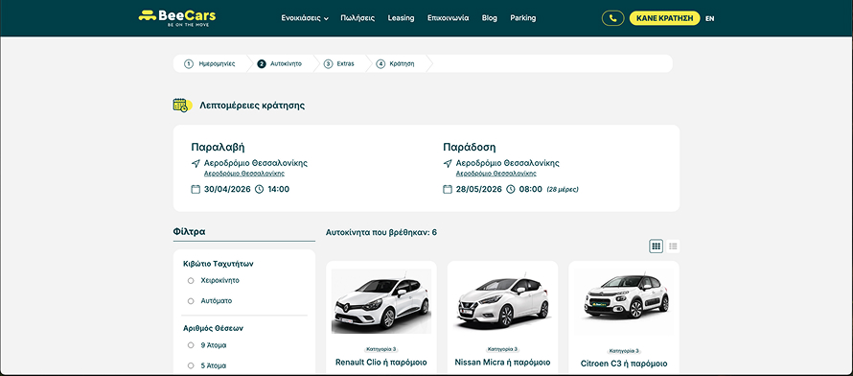Click the (28 μέρες) duration text
The width and height of the screenshot is (853, 376).
(563, 189)
